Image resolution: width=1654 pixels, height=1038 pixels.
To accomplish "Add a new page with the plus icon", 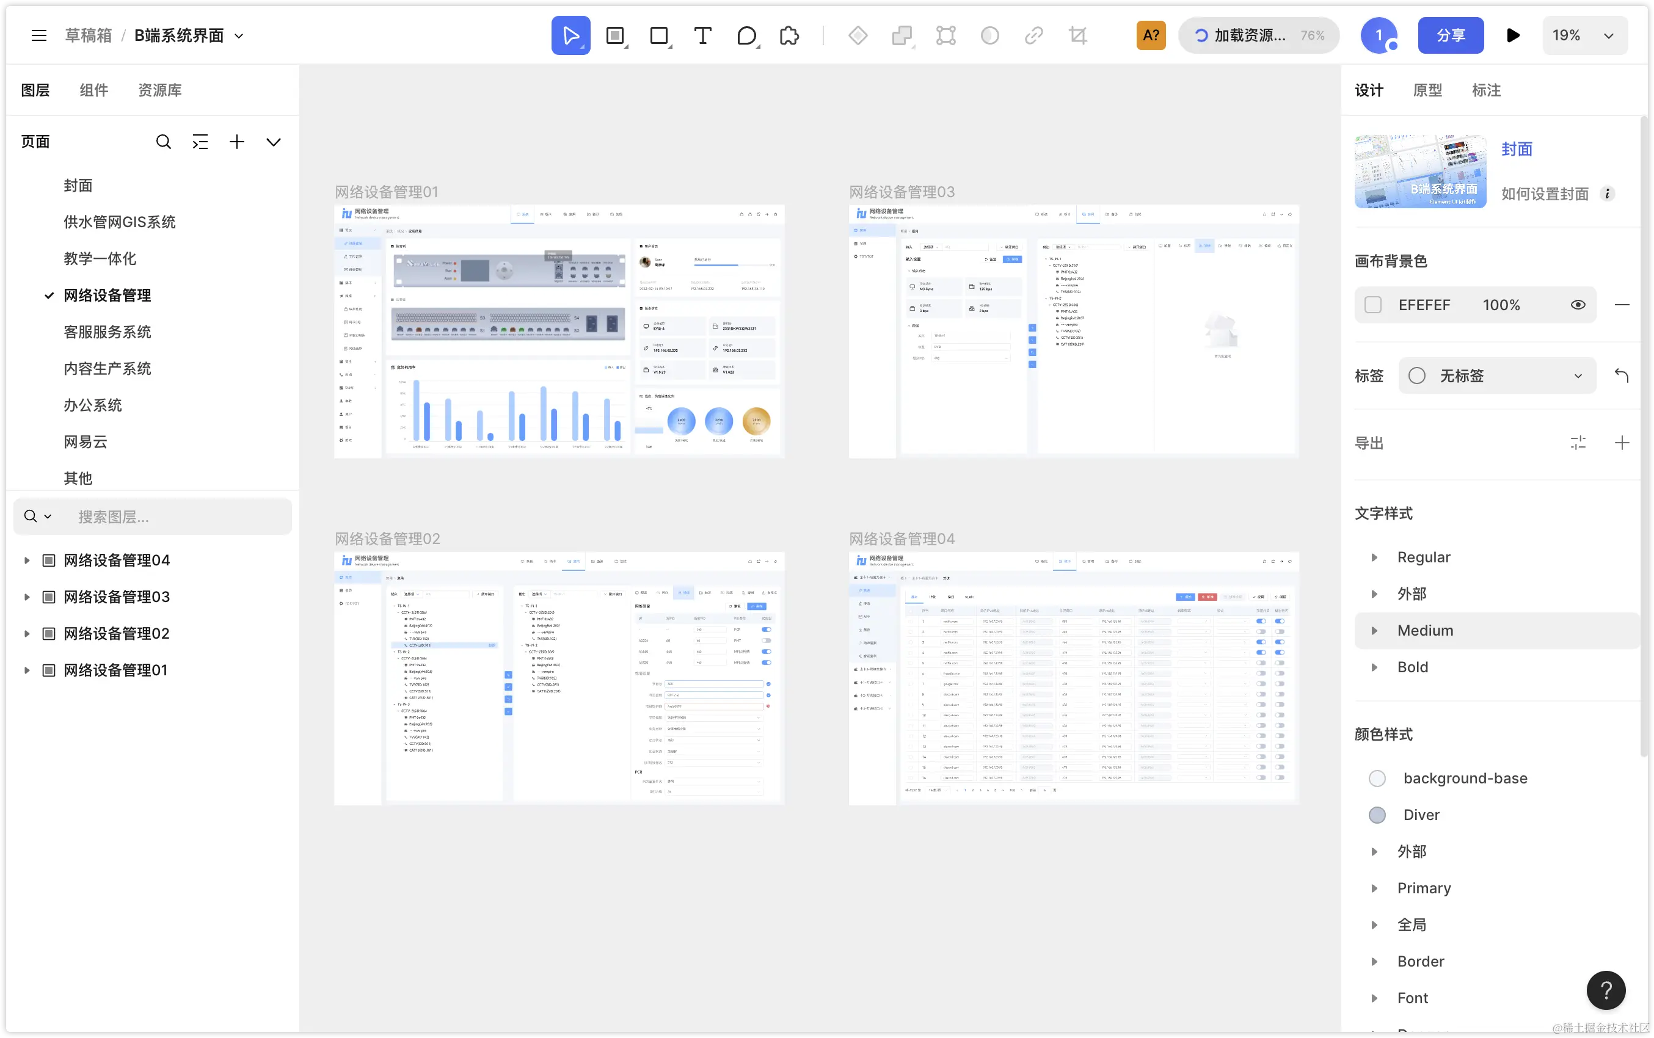I will (x=237, y=142).
